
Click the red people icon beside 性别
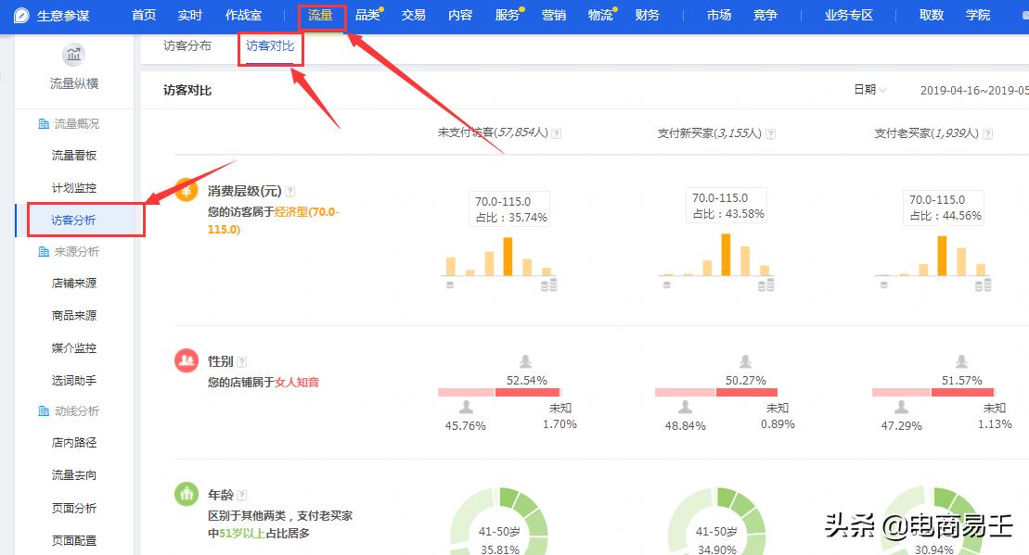click(187, 361)
